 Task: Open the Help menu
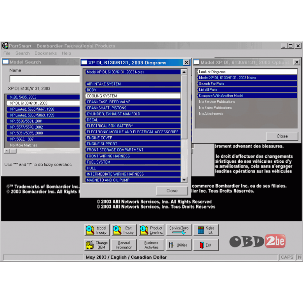click(x=66, y=53)
